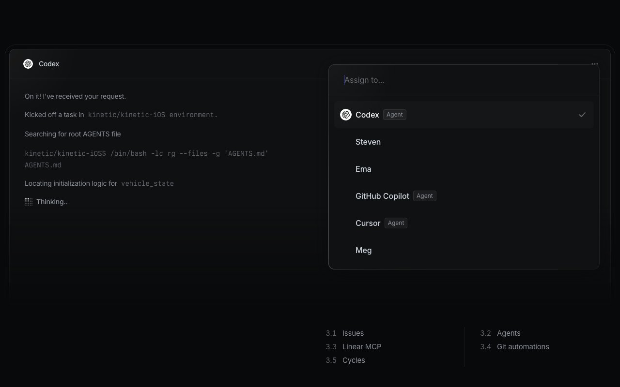Screen dimensions: 620x387
Task: Click the Agent badge beside Codex
Action: 395,115
